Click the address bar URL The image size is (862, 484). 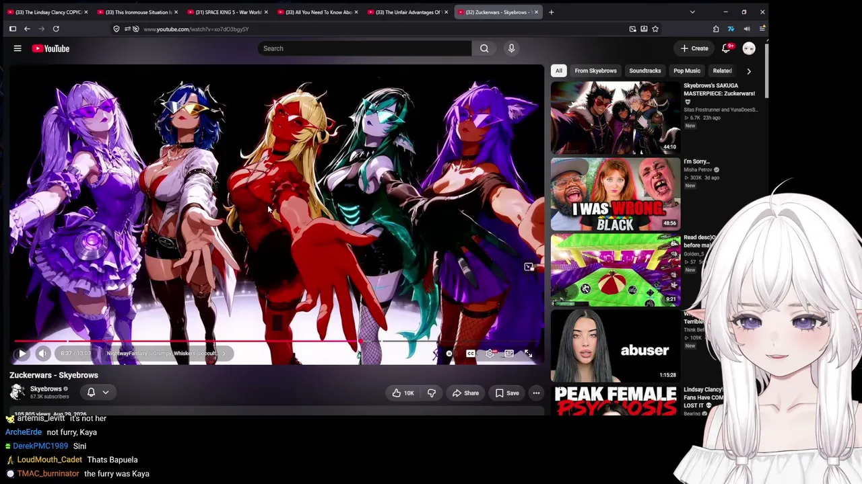point(196,29)
